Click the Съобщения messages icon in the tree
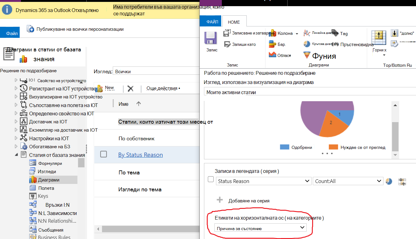The image size is (416, 239). [33, 229]
